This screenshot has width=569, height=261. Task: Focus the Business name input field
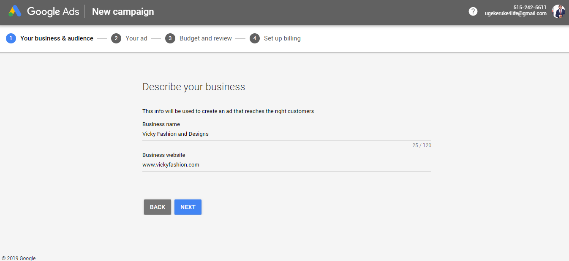(286, 134)
